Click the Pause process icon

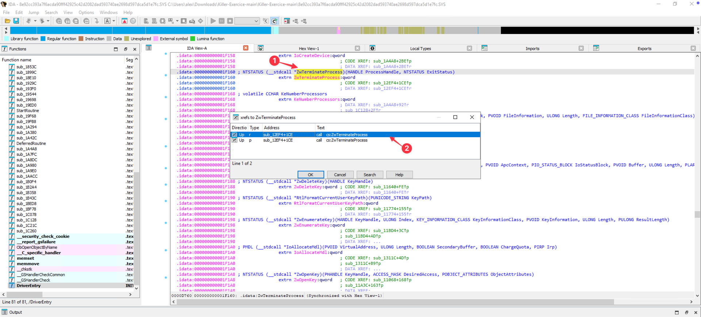tap(222, 21)
